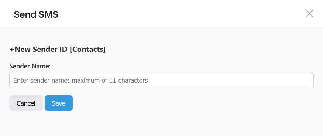Click the +New Sender ID [Contacts] heading
The image size is (323, 136).
tap(58, 49)
